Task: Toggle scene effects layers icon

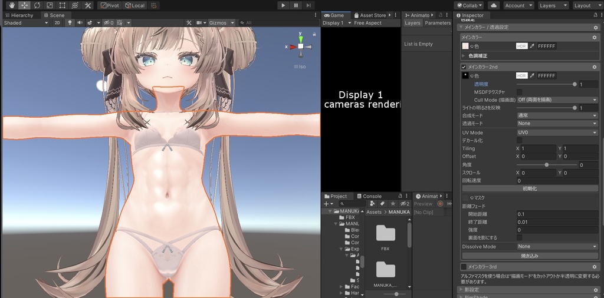Action: (x=90, y=23)
